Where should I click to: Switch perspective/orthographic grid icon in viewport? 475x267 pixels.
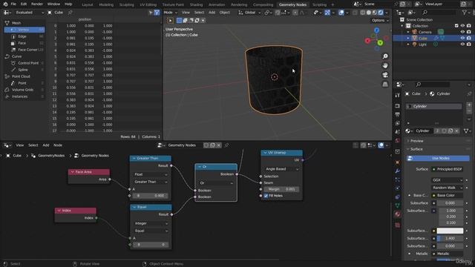click(385, 84)
